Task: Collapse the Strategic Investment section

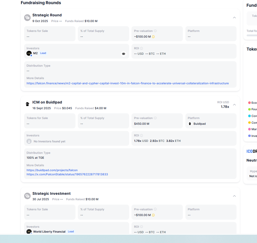Action: tap(234, 196)
